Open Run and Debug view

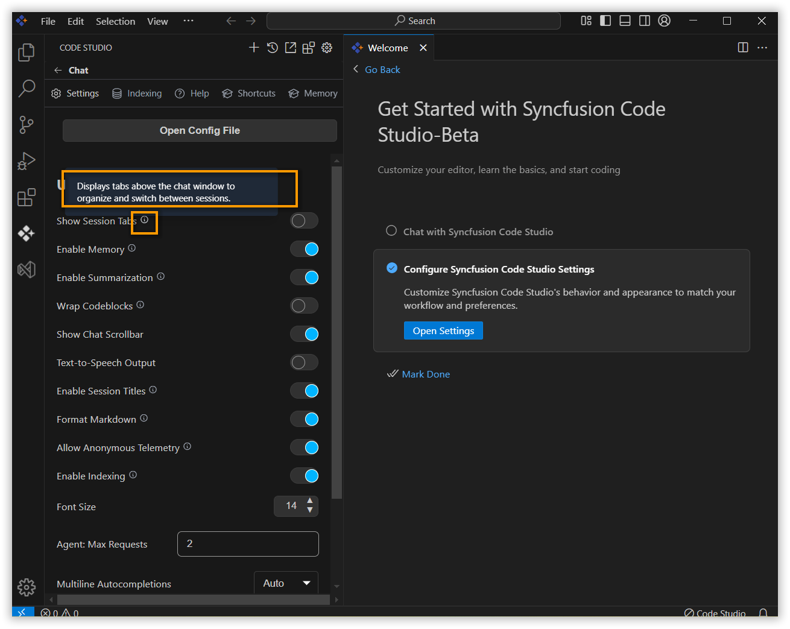[26, 161]
